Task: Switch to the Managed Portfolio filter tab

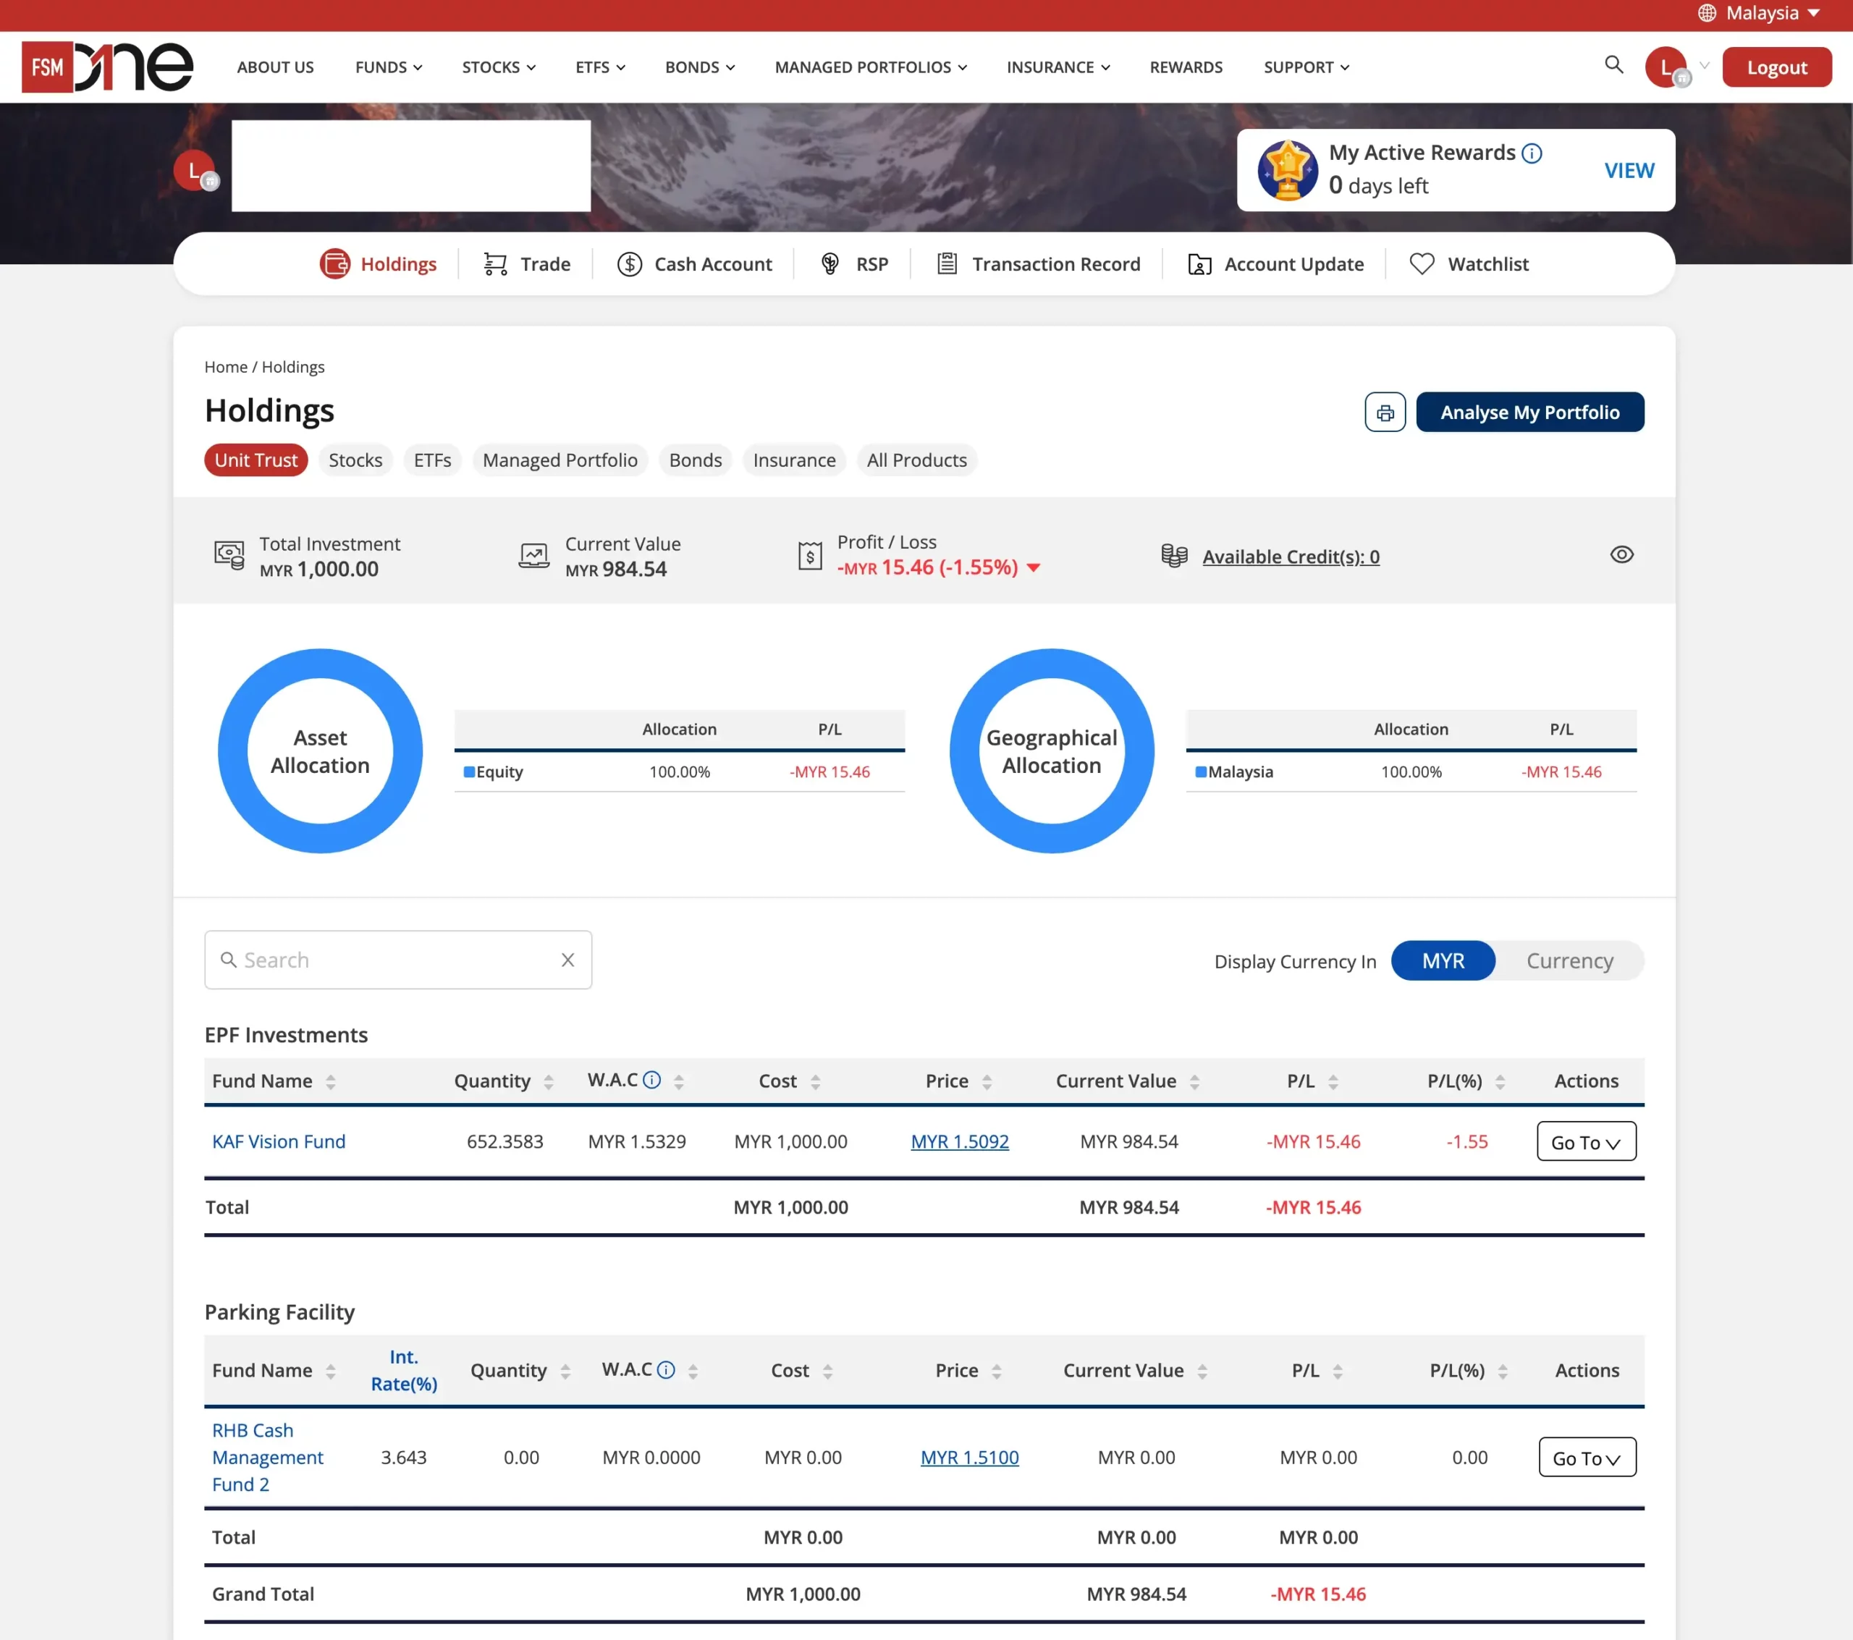Action: pyautogui.click(x=560, y=460)
